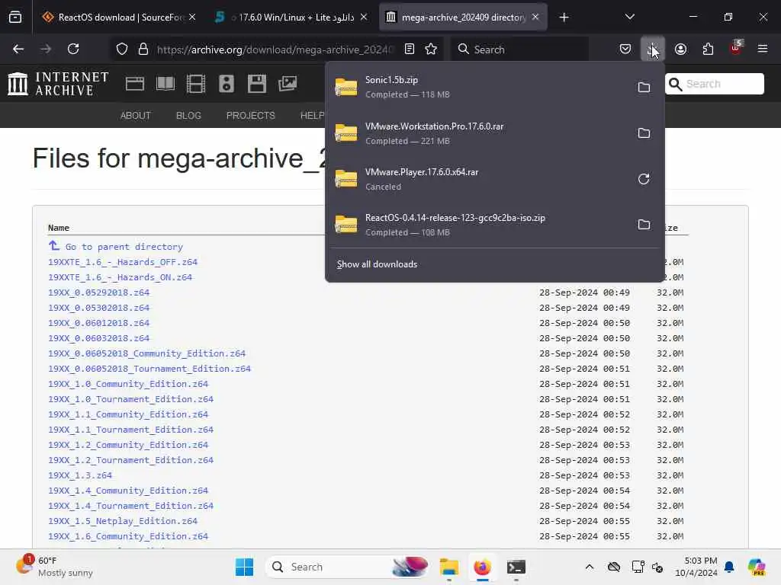The width and height of the screenshot is (781, 585).
Task: Open tracking protection shield icon
Action: pyautogui.click(x=122, y=49)
